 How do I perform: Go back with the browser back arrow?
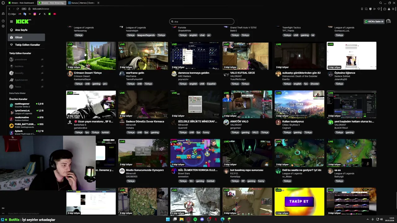(x=9, y=9)
